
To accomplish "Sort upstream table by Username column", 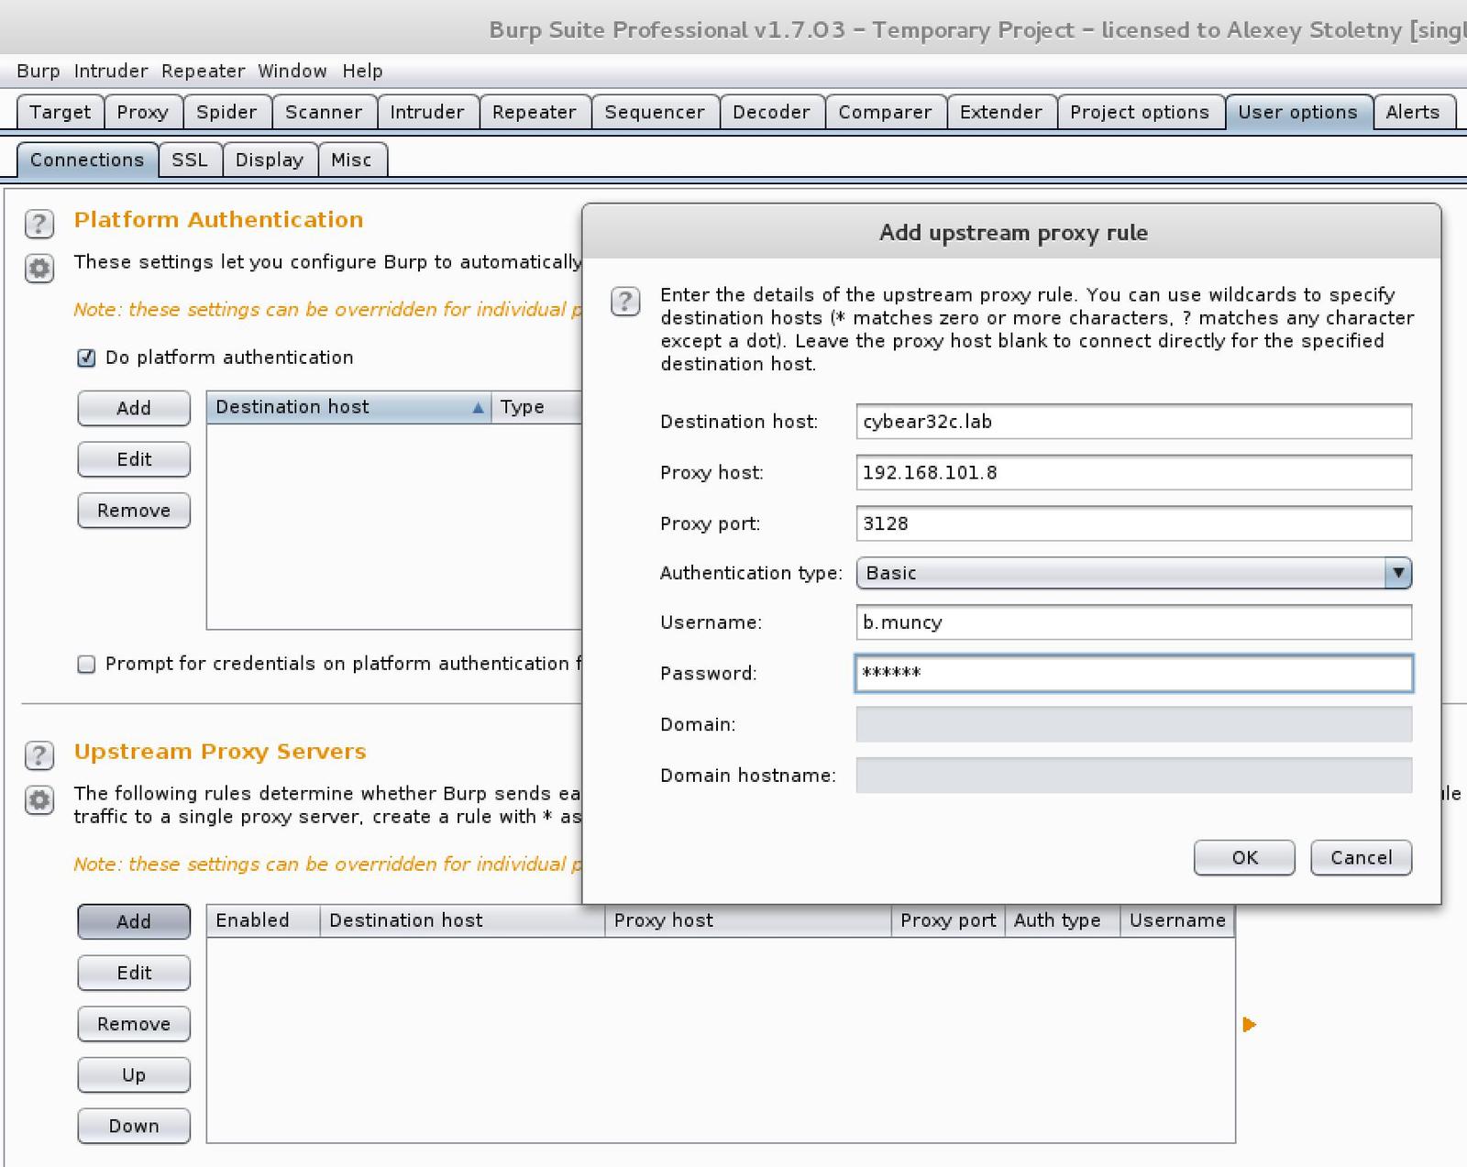I will point(1177,920).
